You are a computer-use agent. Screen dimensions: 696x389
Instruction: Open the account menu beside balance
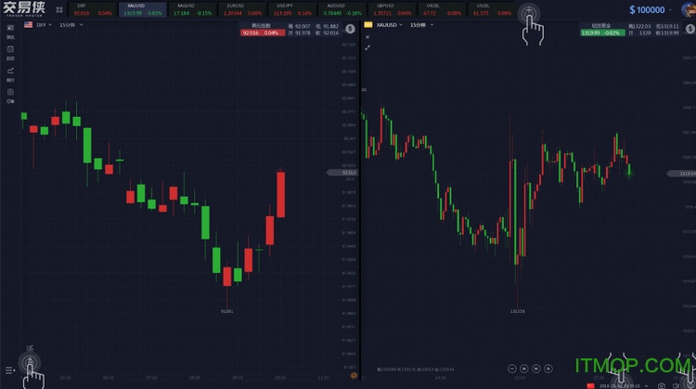click(685, 10)
